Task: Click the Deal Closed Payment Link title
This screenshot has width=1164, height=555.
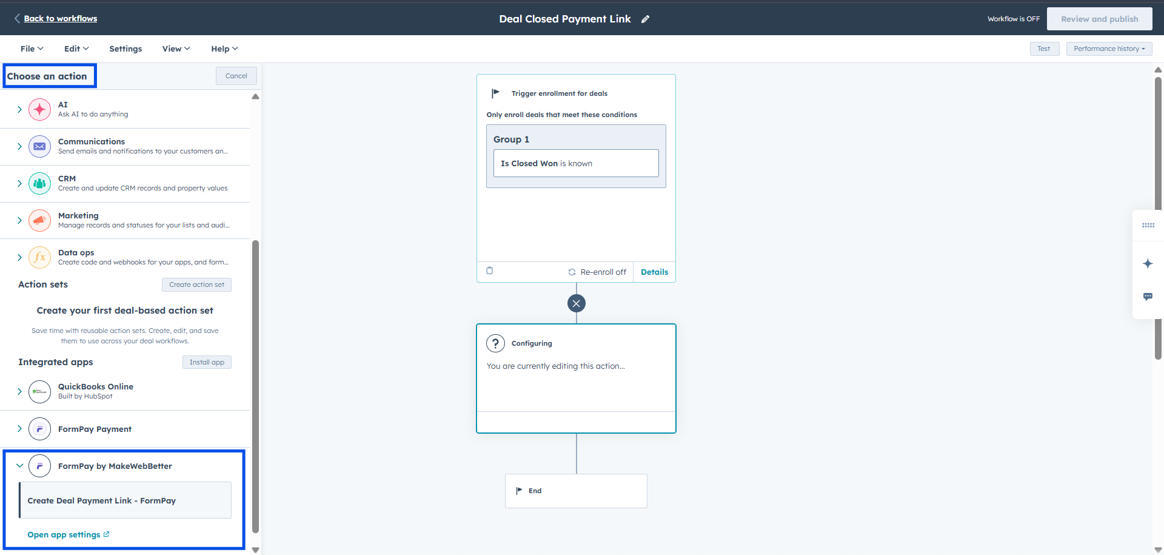Action: [565, 19]
